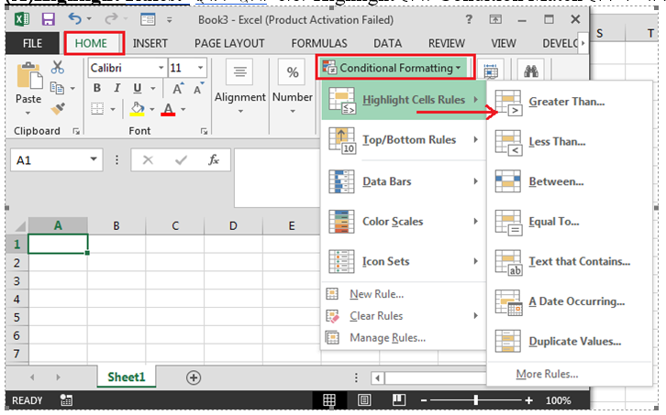
Task: Click the yellow Fill Color button
Action: coord(137,110)
